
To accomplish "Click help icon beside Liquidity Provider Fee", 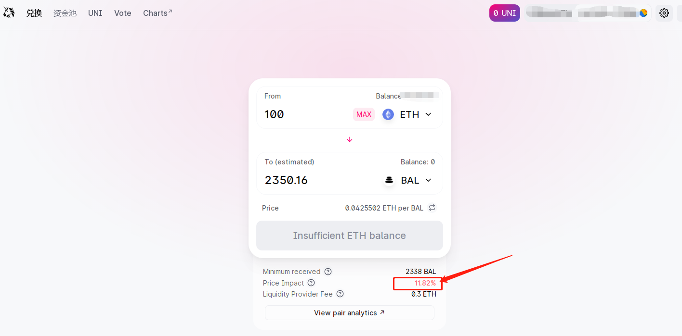I will (340, 294).
